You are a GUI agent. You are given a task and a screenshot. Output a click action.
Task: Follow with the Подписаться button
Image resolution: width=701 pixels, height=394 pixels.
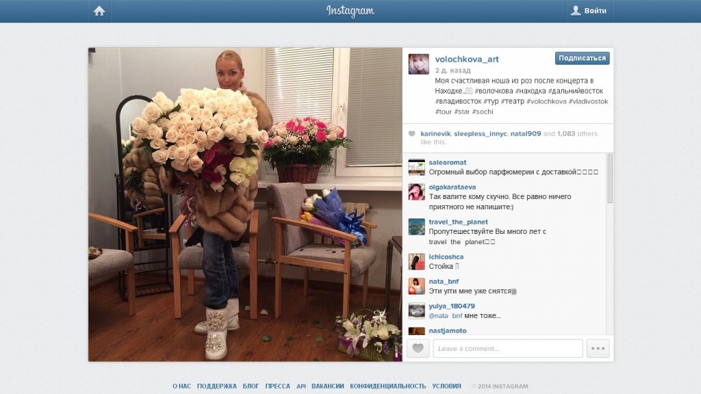click(582, 58)
